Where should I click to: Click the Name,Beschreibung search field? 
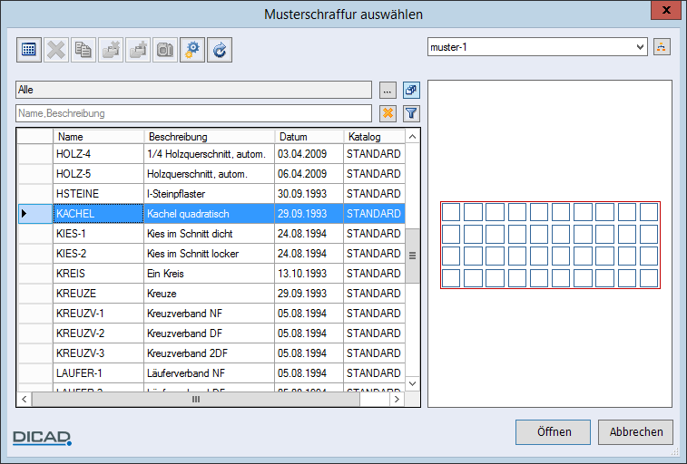coord(193,113)
